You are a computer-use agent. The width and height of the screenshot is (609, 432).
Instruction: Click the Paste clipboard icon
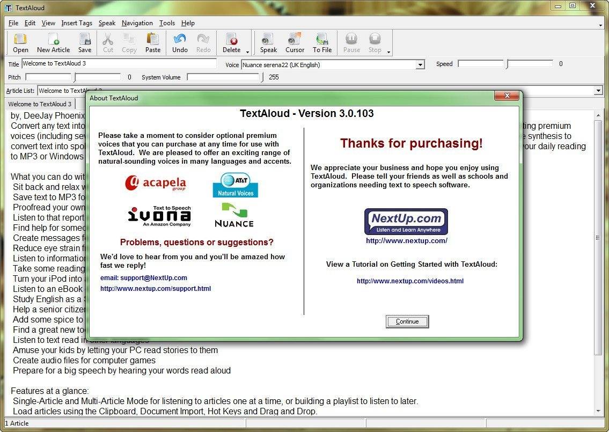click(152, 43)
